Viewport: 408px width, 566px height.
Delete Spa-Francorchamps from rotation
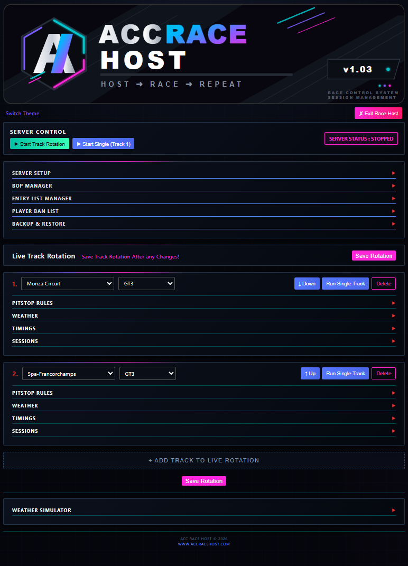pyautogui.click(x=384, y=374)
